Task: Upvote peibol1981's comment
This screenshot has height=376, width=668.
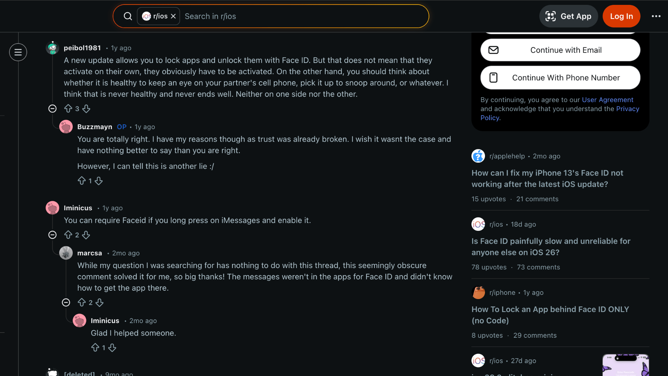Action: point(69,109)
